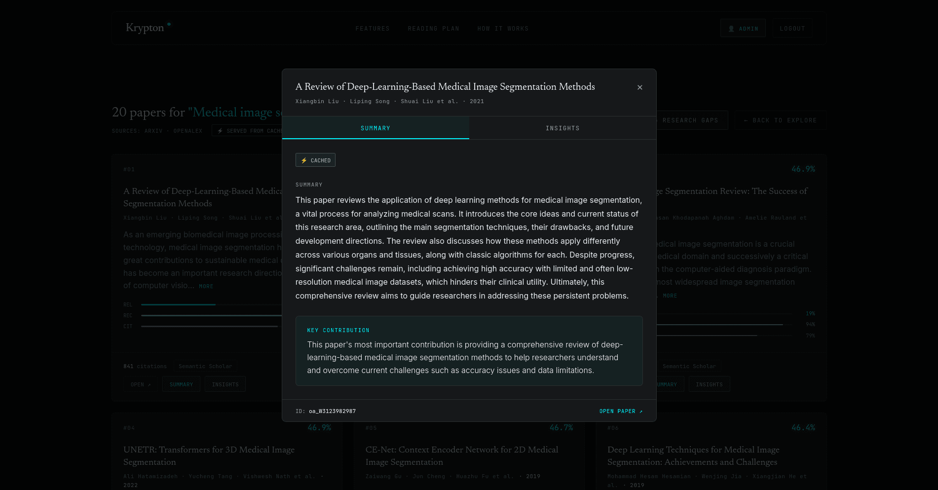Open How It Works page
The width and height of the screenshot is (938, 490).
tap(503, 29)
